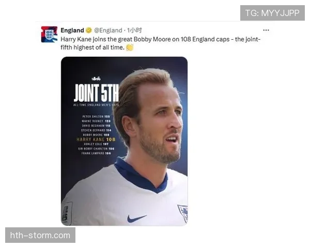Click the 1小时 tweet timestamp
The height and width of the screenshot is (248, 310).
[134, 30]
